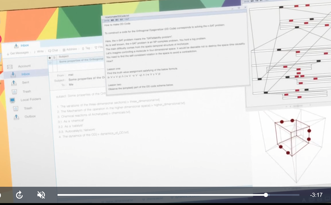Click the line 3.1 As a 'chemical'
Screen dimensions: 331x205
coord(71,121)
